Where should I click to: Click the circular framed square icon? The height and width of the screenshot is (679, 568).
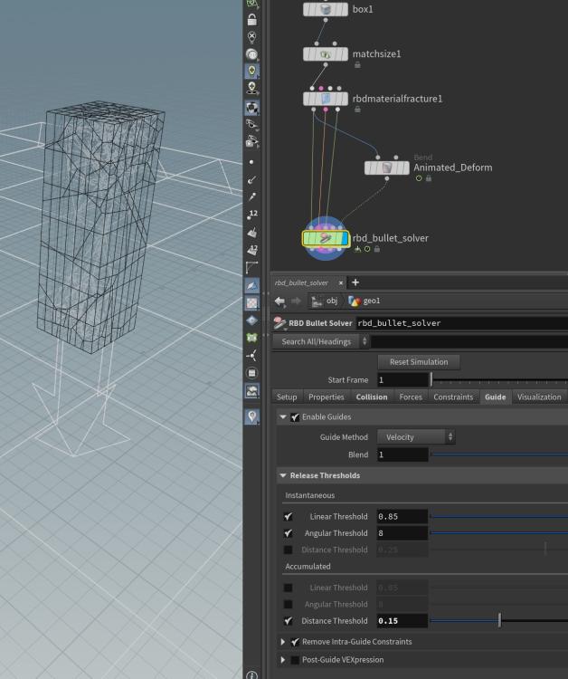(x=251, y=373)
